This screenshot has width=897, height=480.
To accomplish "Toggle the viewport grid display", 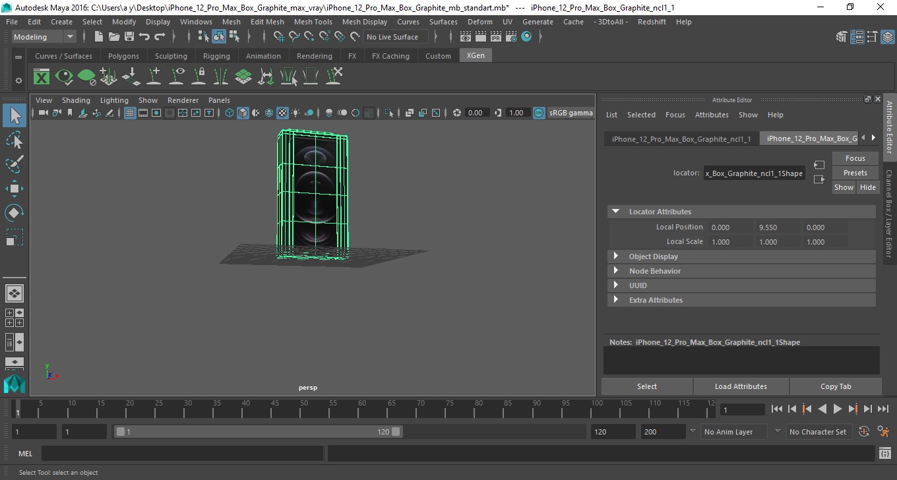I will [130, 113].
